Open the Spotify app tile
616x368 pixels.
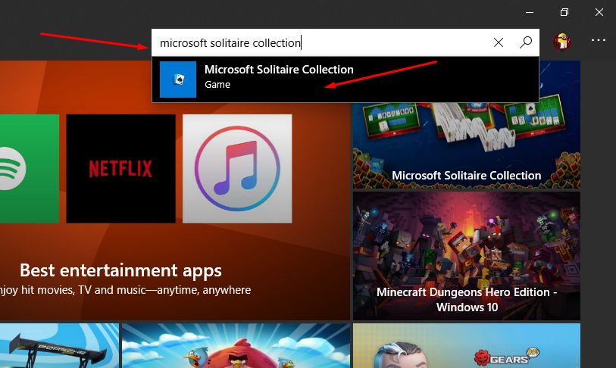pos(30,169)
